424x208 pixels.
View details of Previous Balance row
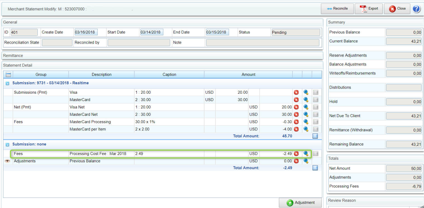click(306, 161)
